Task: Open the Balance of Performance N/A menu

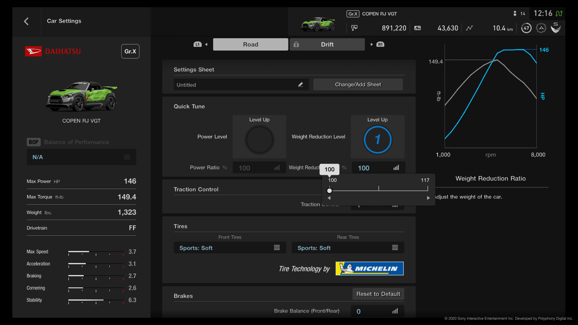Action: click(81, 157)
